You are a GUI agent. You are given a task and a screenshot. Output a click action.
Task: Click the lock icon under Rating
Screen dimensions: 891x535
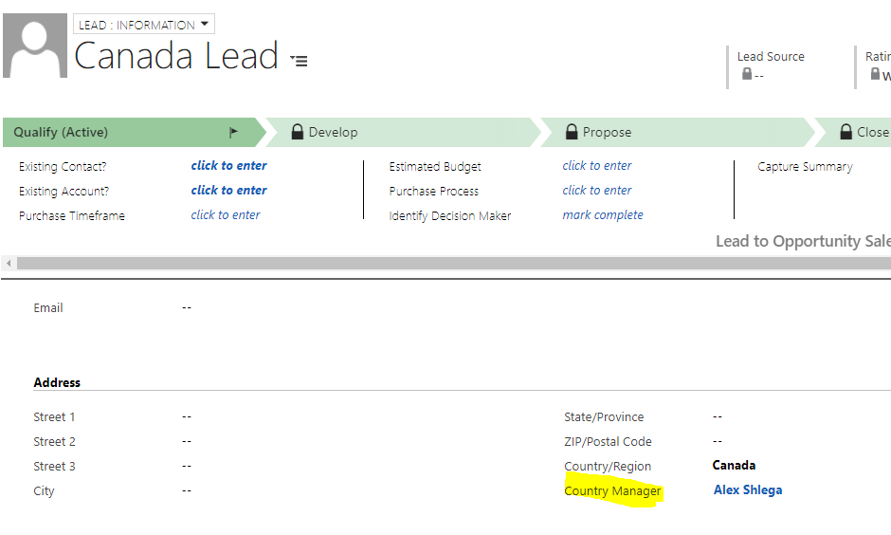click(x=875, y=74)
